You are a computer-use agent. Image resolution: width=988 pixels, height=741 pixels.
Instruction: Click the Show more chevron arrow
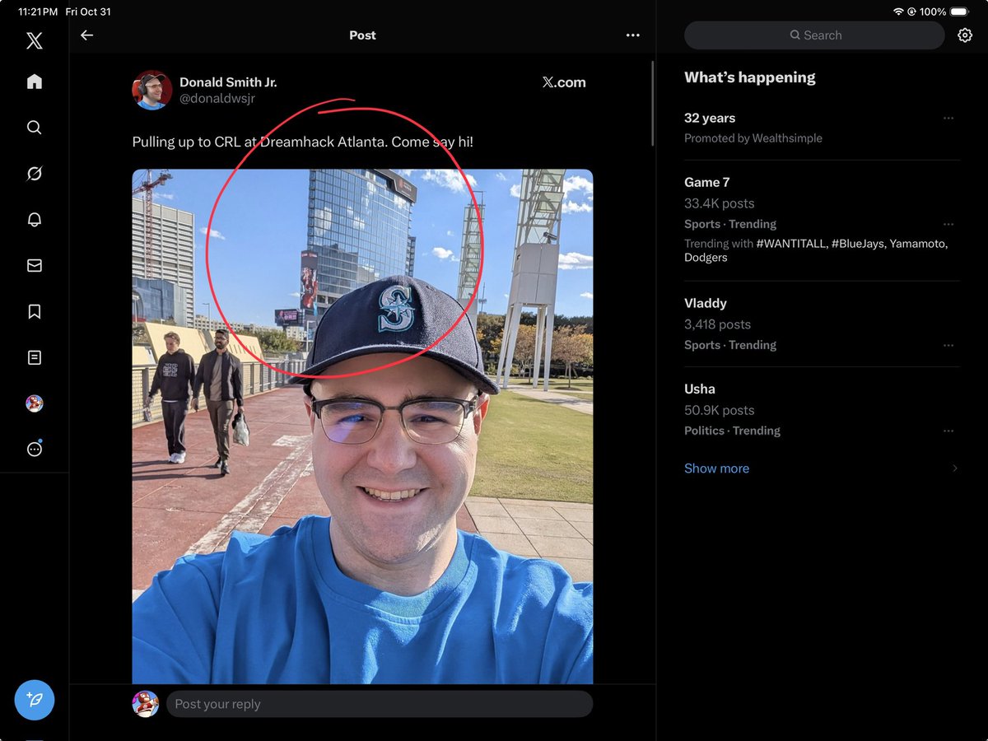[955, 468]
